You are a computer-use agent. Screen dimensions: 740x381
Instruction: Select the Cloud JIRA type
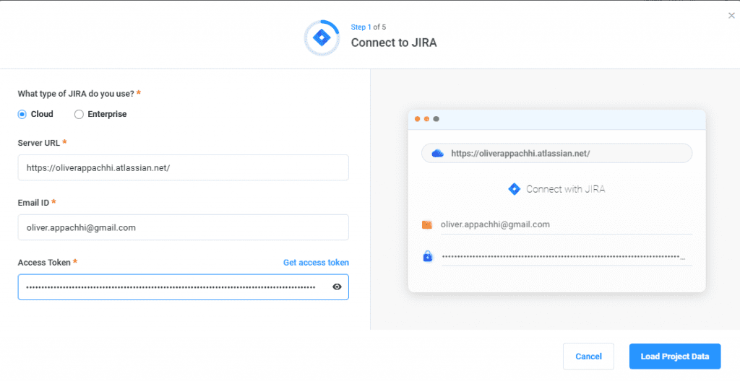[22, 114]
